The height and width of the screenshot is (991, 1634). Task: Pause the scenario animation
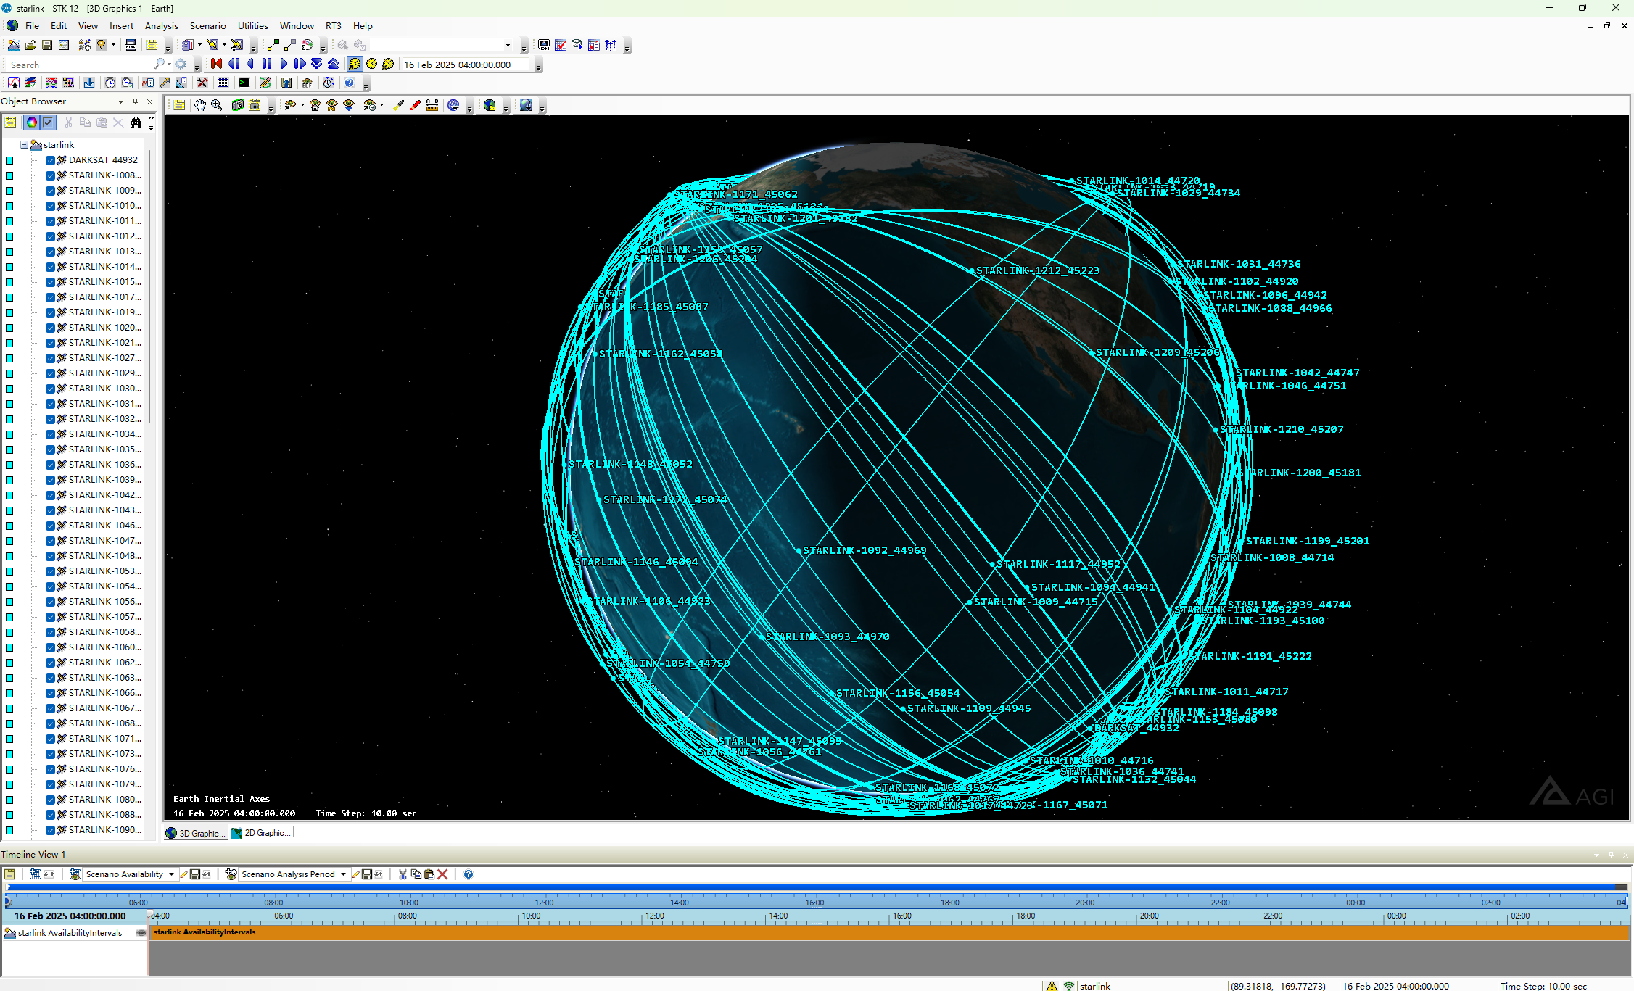pyautogui.click(x=267, y=65)
